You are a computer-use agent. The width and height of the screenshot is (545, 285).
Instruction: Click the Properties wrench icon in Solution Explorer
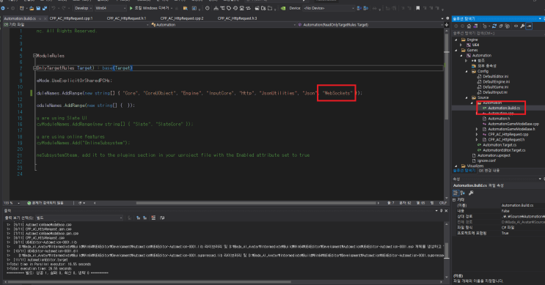pos(522,26)
